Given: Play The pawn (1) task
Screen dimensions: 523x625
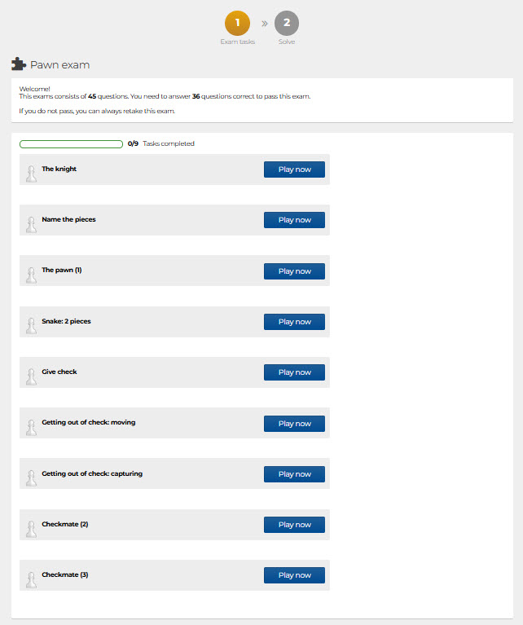Looking at the screenshot, I should coord(294,271).
